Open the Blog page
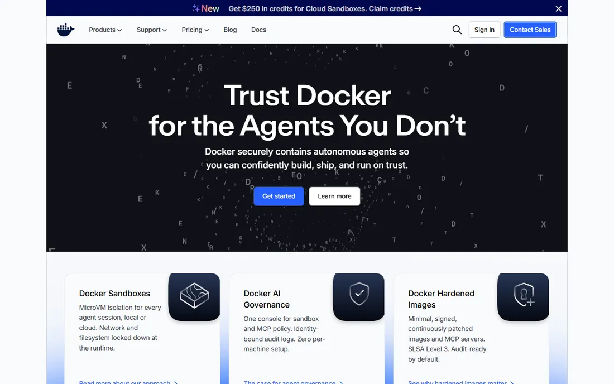The height and width of the screenshot is (384, 614). point(230,30)
